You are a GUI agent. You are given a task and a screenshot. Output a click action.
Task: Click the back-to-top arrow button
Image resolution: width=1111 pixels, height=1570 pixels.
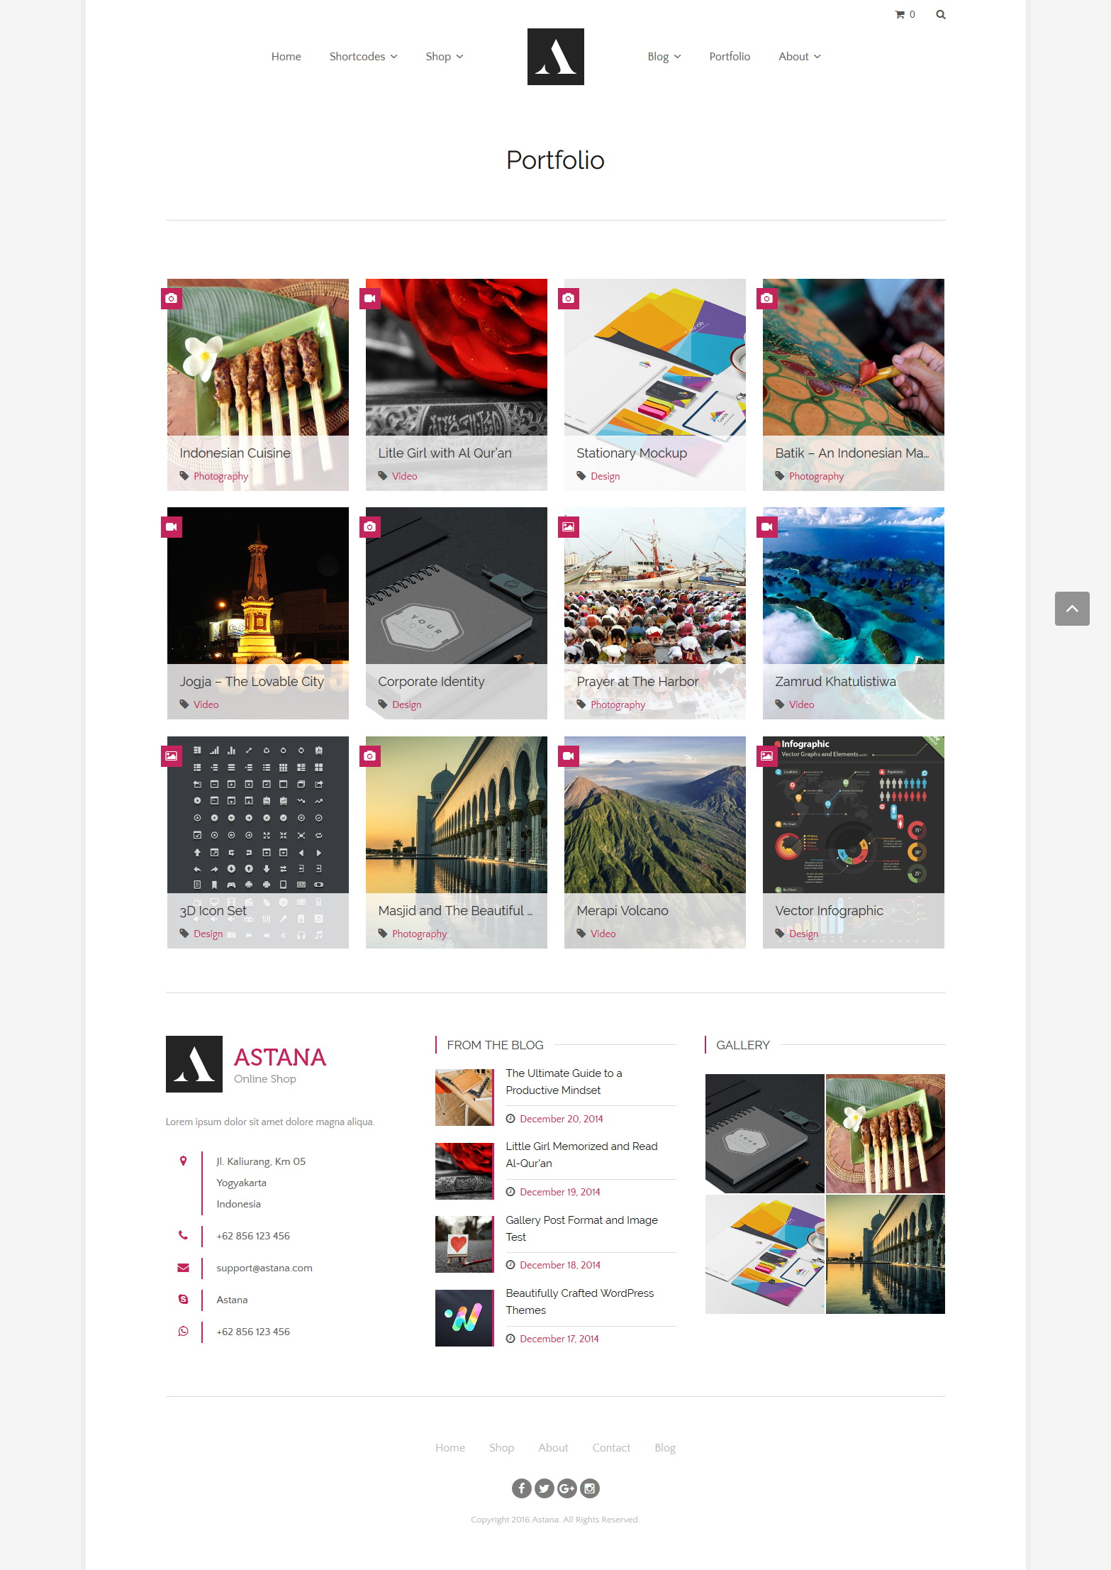tap(1071, 609)
